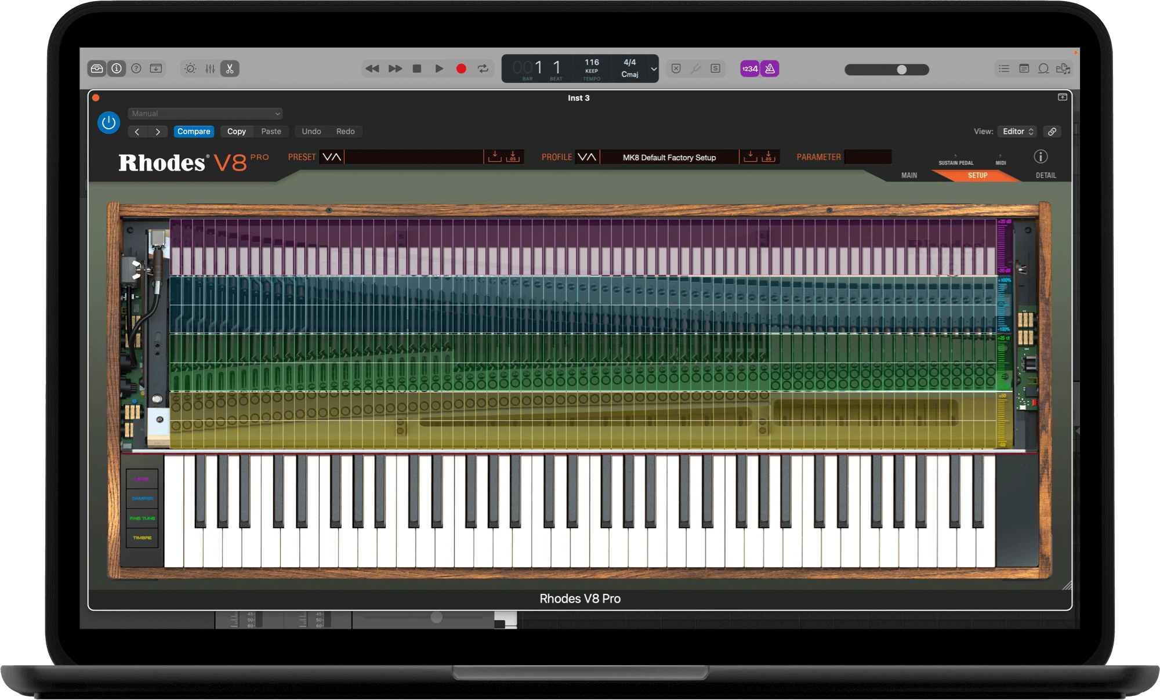Open the Rhodes info circle icon
The height and width of the screenshot is (700, 1160).
point(1041,157)
